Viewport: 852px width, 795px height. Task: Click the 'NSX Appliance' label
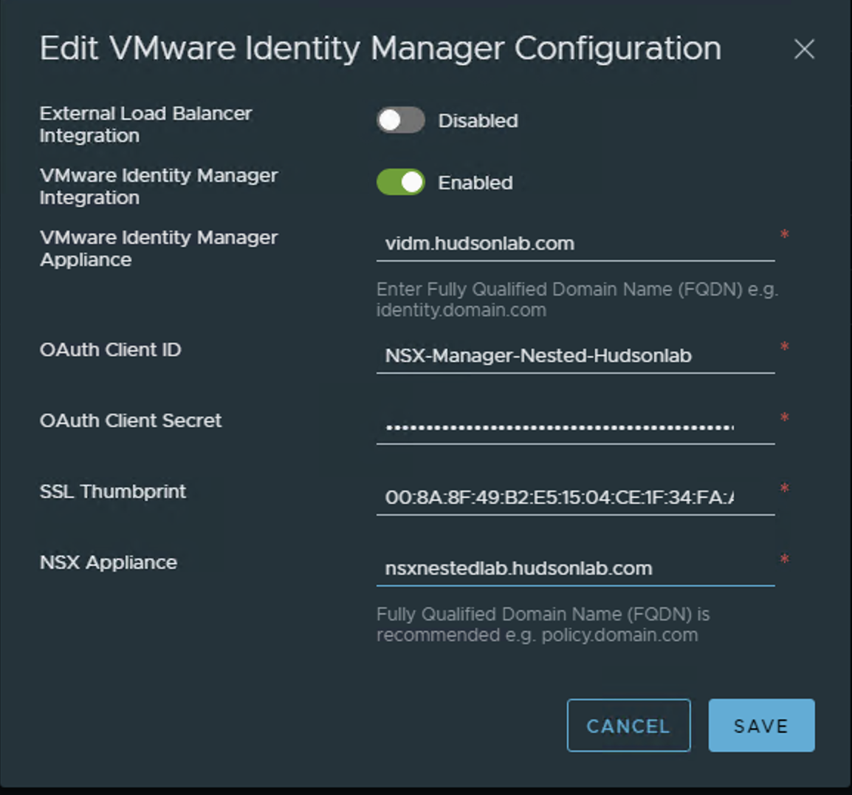click(108, 562)
